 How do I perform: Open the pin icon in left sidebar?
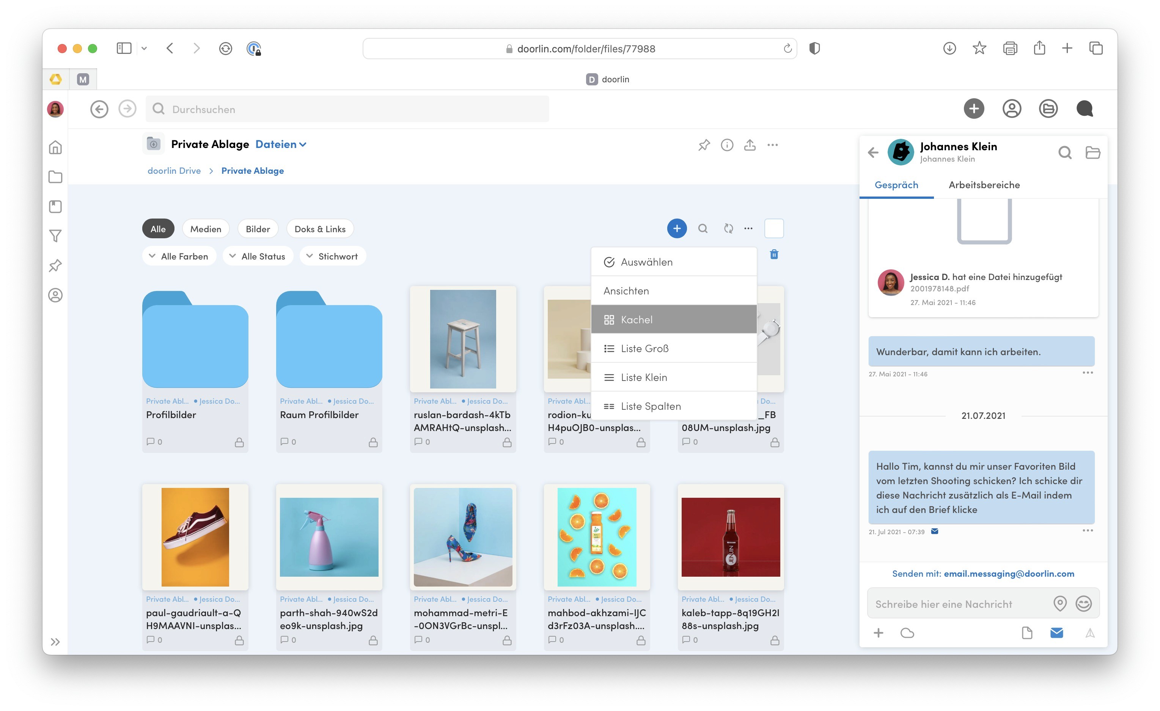click(x=55, y=266)
